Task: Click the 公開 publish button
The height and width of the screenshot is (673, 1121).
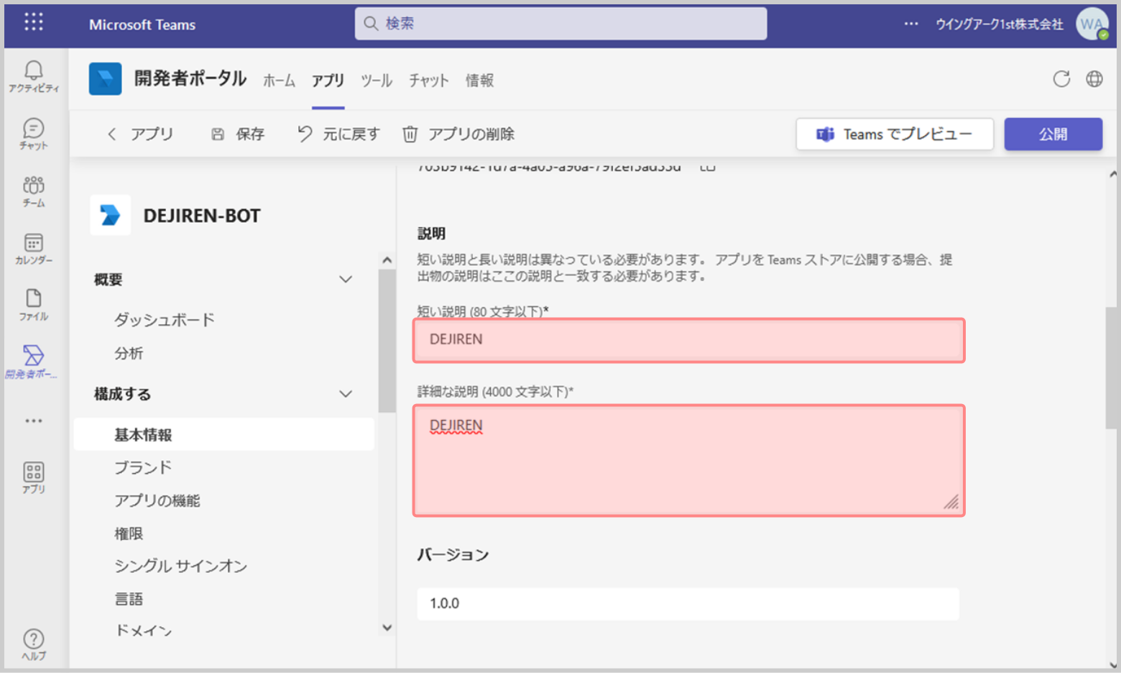Action: coord(1053,134)
